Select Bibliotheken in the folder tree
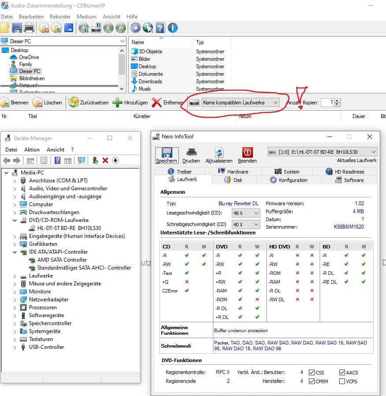Viewport: 386px width, 396px height. click(32, 78)
